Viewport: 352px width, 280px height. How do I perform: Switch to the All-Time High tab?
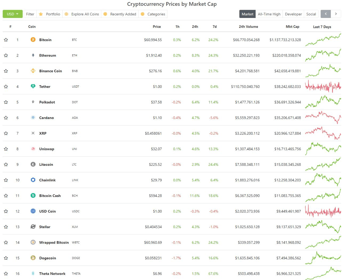pos(269,14)
